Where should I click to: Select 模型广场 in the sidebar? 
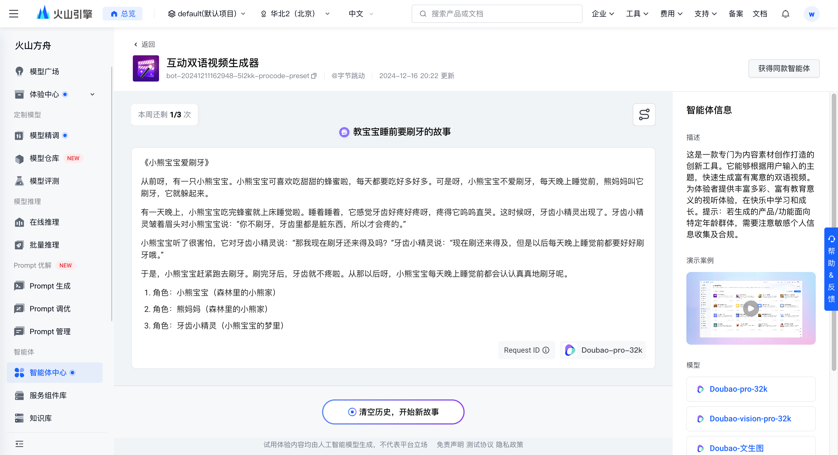[44, 71]
